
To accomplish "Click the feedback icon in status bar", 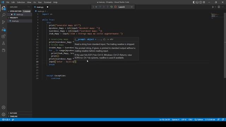I will coord(219,120).
